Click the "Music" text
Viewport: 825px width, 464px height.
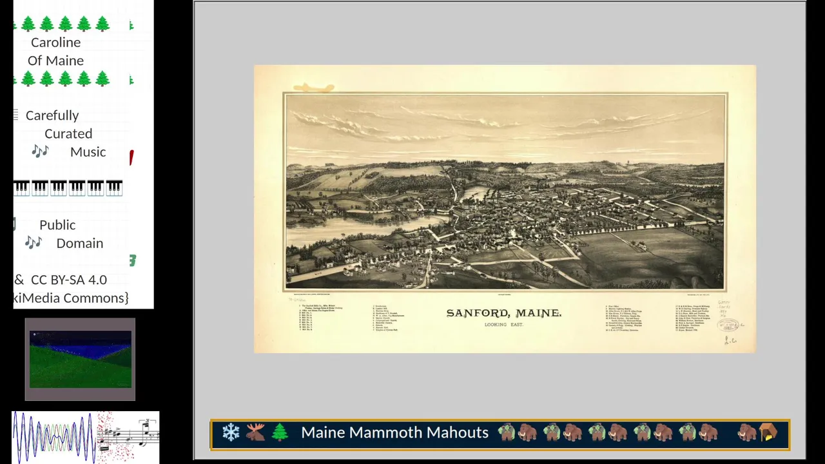click(x=88, y=151)
